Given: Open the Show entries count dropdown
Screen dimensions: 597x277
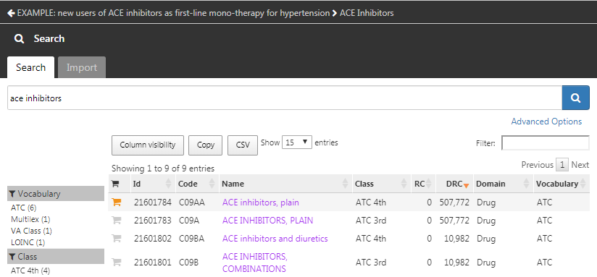Looking at the screenshot, I should coord(297,142).
